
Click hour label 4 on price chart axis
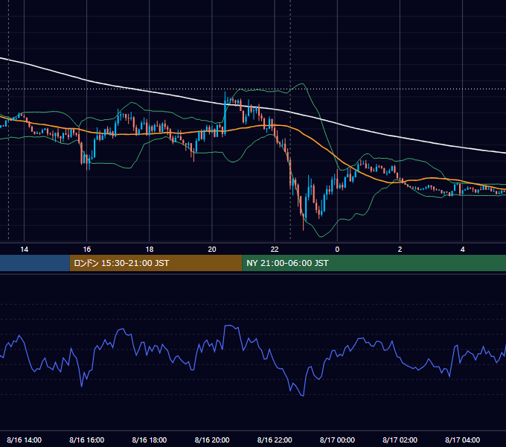462,250
